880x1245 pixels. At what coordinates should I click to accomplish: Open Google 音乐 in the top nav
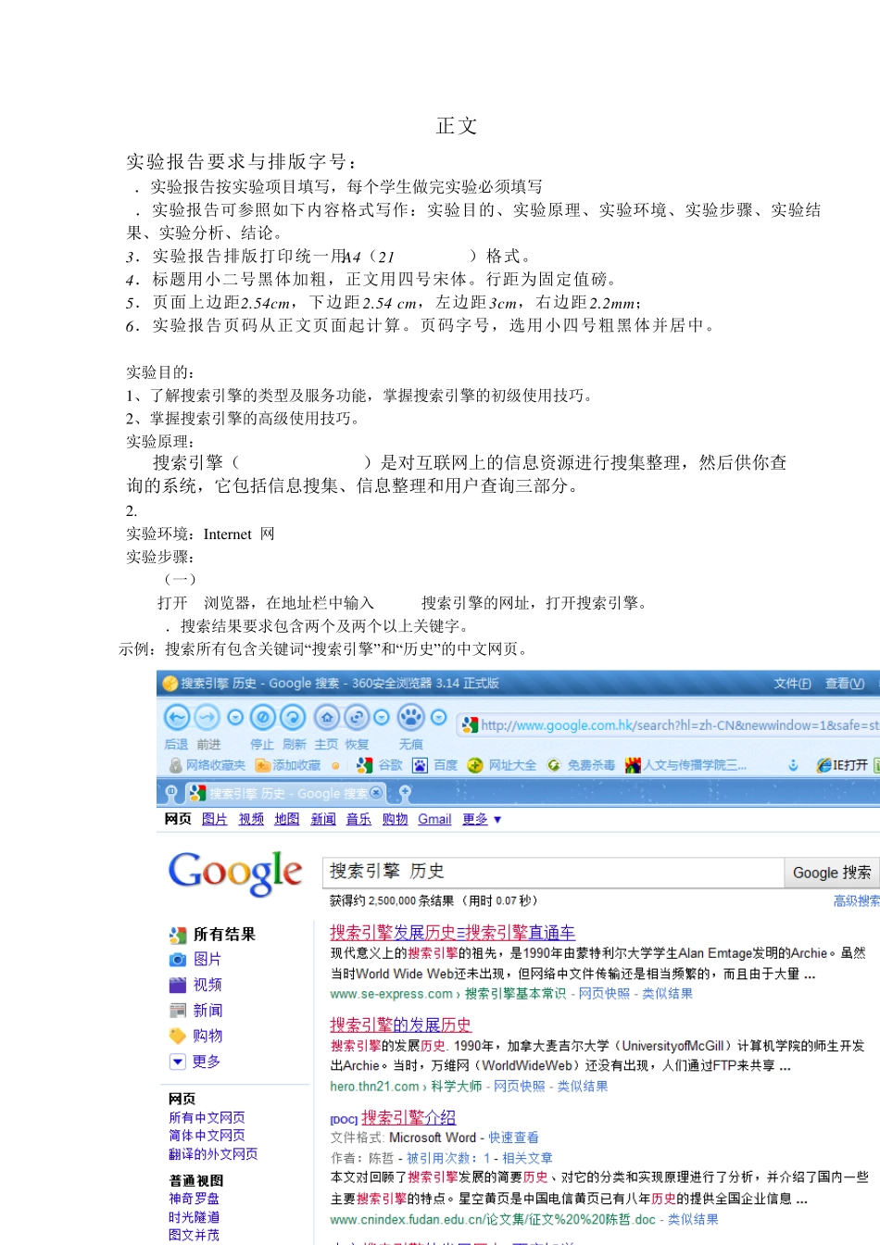358,819
